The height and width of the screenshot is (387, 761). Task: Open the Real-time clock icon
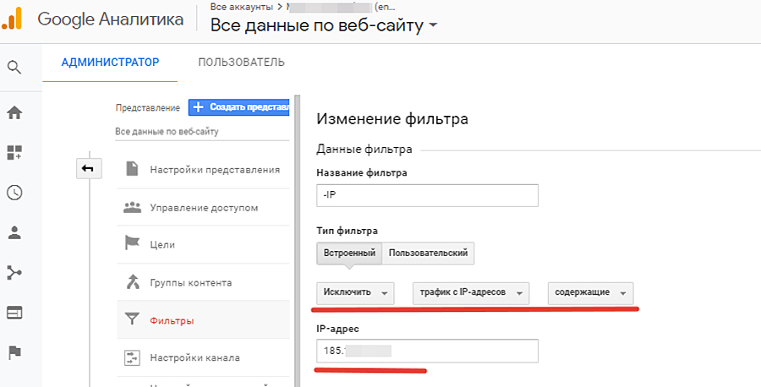point(14,192)
